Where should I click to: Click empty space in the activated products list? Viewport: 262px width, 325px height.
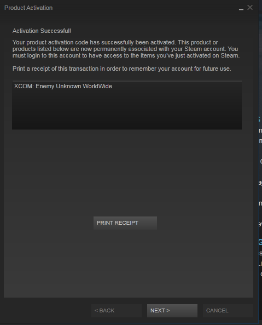(x=127, y=110)
